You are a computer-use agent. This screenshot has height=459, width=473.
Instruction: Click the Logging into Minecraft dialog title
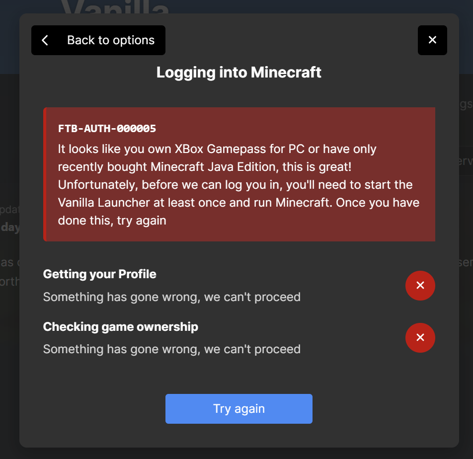click(x=239, y=72)
